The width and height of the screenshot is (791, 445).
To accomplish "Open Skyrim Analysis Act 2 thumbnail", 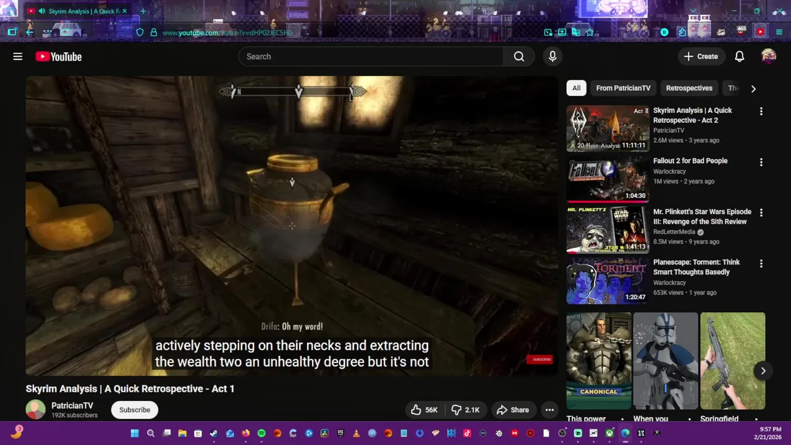I will coord(608,129).
